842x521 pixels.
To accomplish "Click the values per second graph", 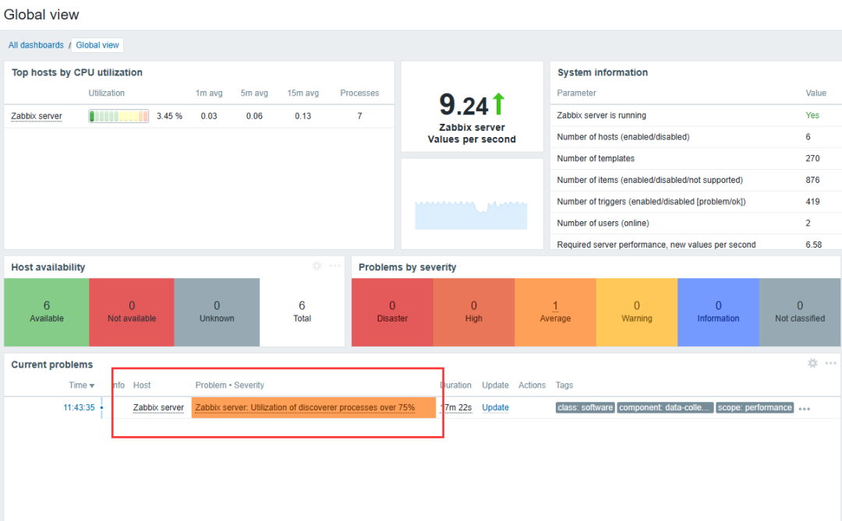I will [471, 215].
